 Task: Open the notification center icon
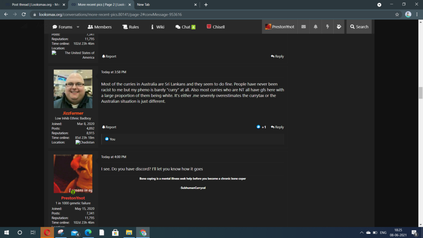pos(415,233)
